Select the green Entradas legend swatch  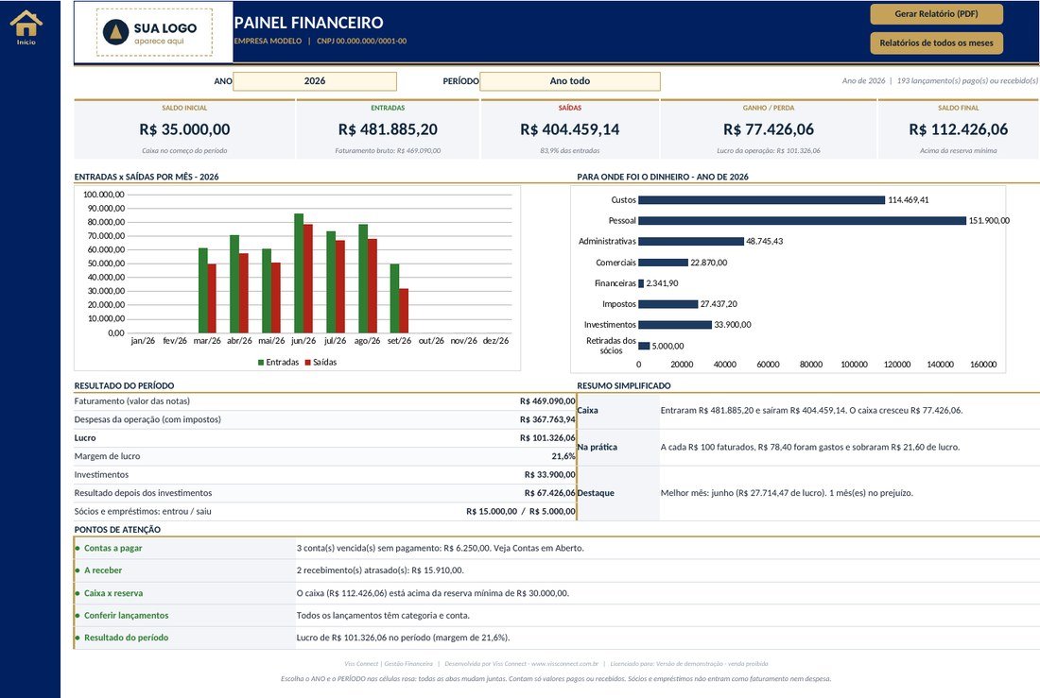(261, 363)
